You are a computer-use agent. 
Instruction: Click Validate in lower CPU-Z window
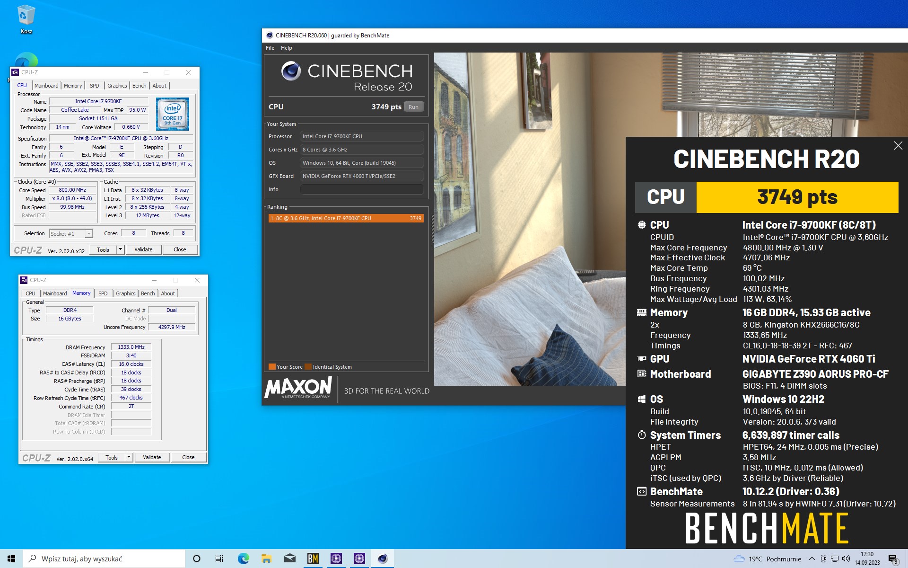pos(152,457)
